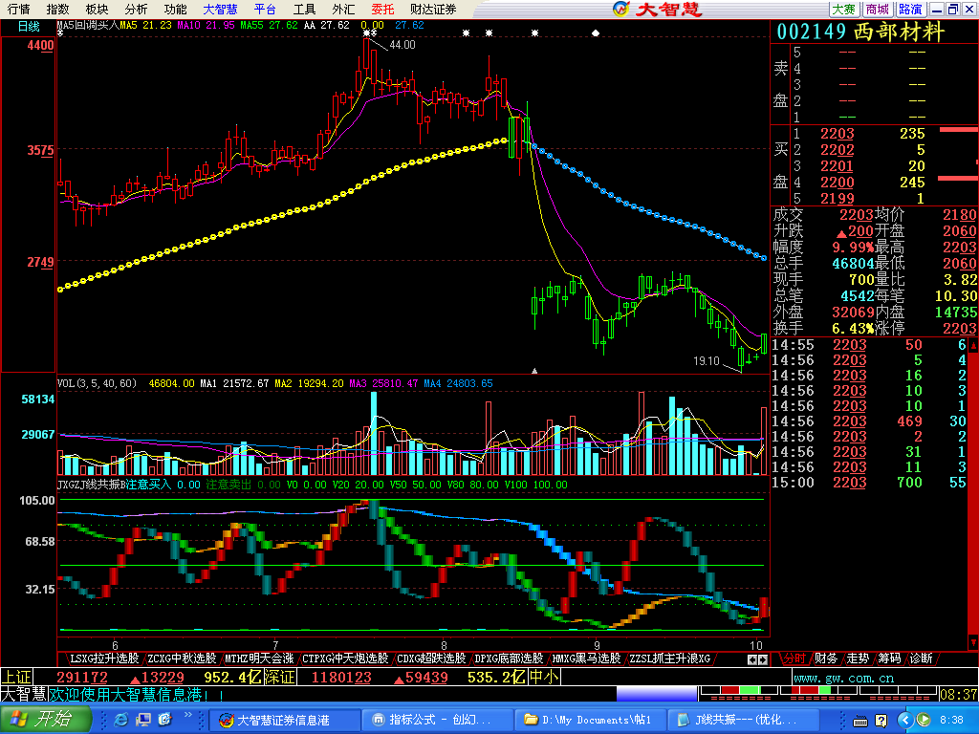Click the 大智慧欢迎使用大智慧信息港 ticker message
Screen dimensions: 979x734
[x=112, y=694]
